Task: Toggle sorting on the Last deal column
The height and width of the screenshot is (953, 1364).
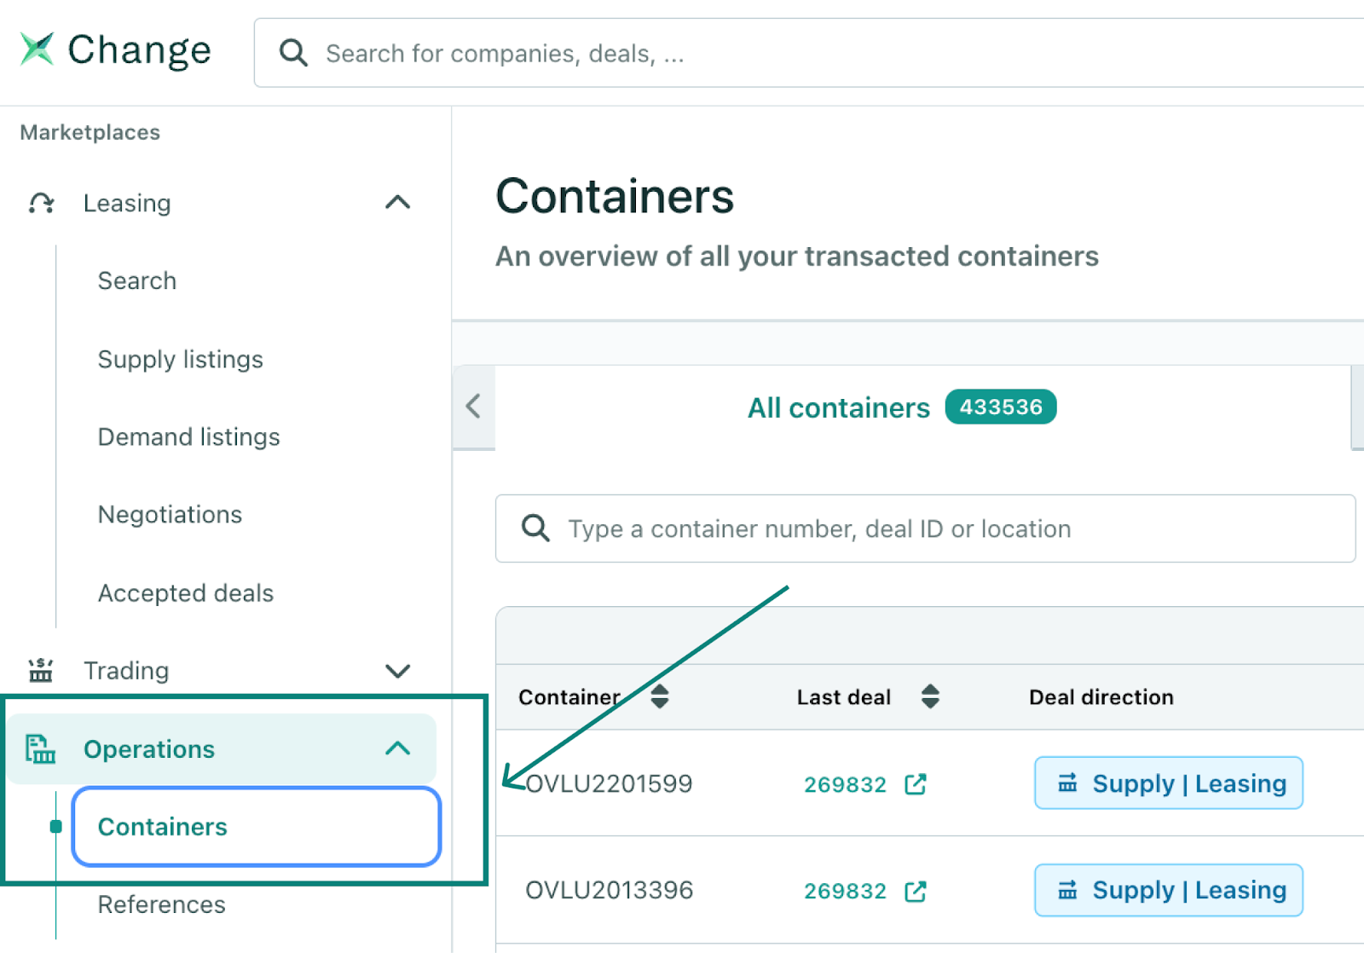Action: [x=931, y=696]
